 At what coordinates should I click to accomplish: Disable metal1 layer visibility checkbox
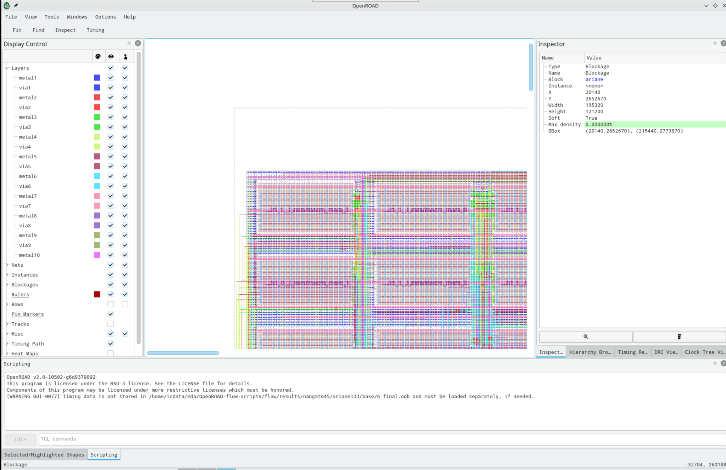click(x=110, y=78)
